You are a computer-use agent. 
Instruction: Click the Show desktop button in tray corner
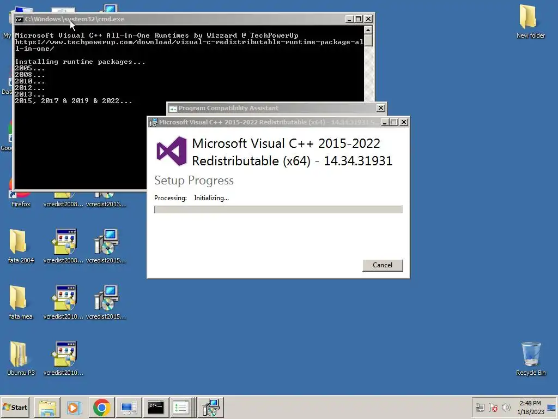pos(552,408)
